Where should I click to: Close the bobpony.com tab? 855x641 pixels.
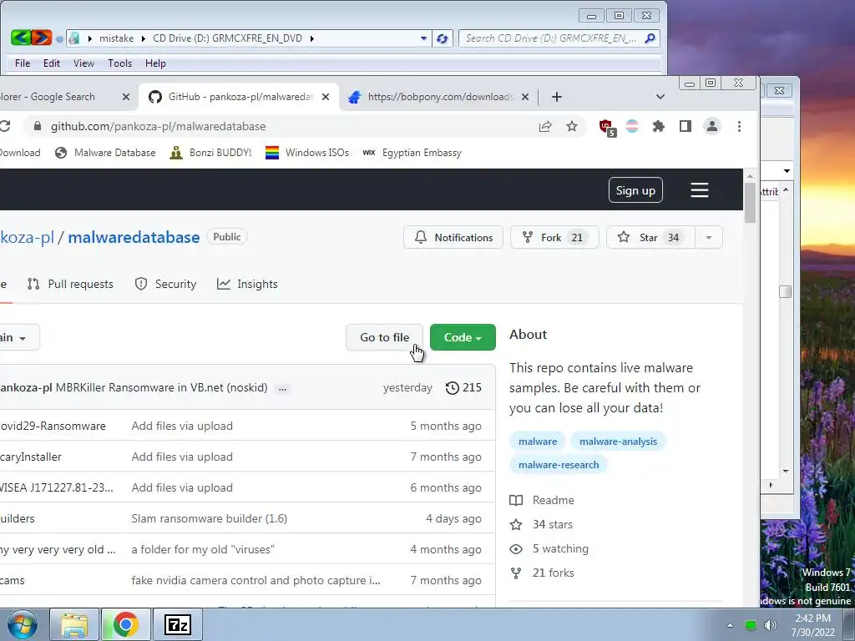[525, 97]
